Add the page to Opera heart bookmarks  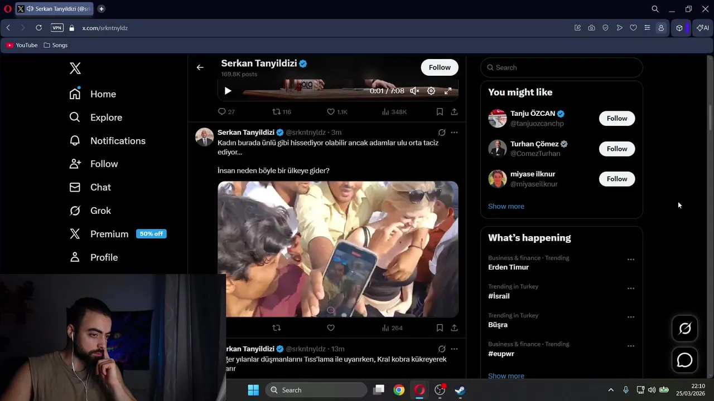[x=633, y=28]
